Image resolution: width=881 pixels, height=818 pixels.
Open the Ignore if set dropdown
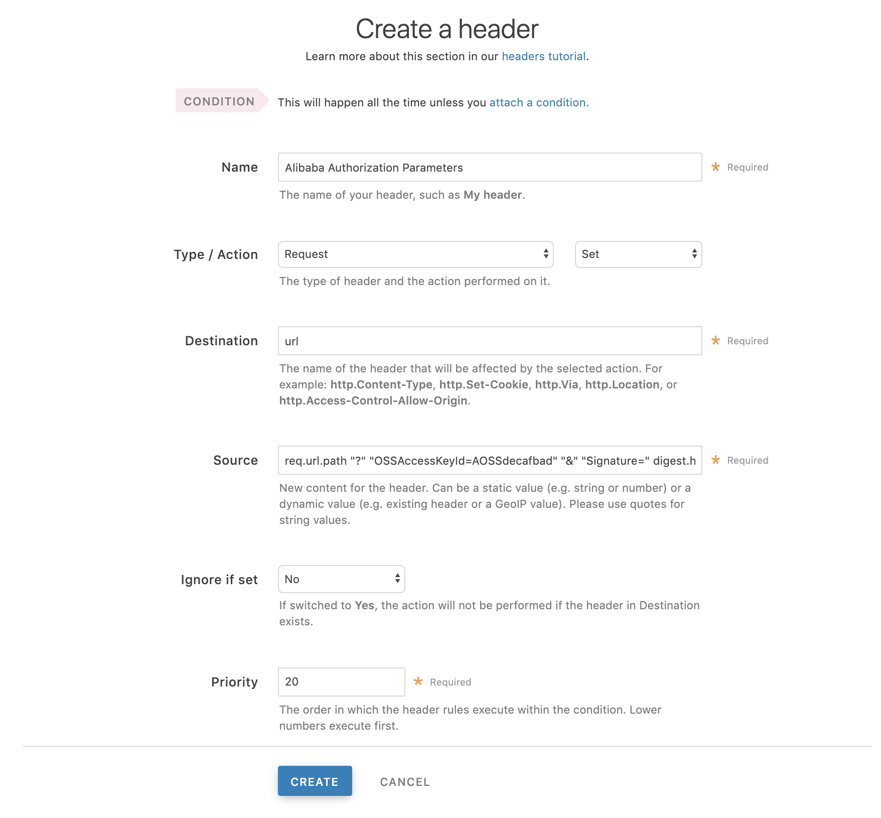(341, 579)
